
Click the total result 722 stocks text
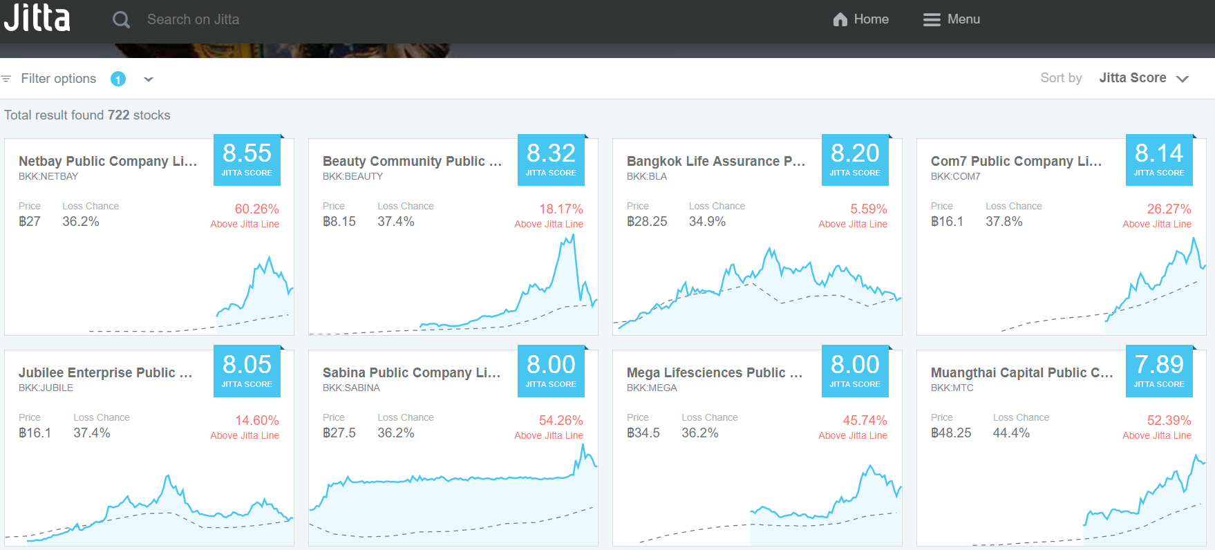(x=87, y=115)
